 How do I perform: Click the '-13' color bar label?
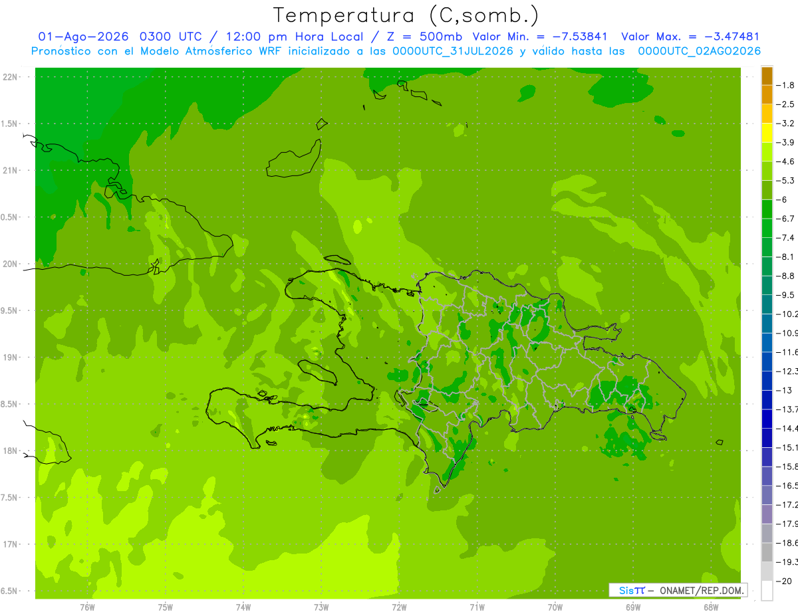[785, 390]
